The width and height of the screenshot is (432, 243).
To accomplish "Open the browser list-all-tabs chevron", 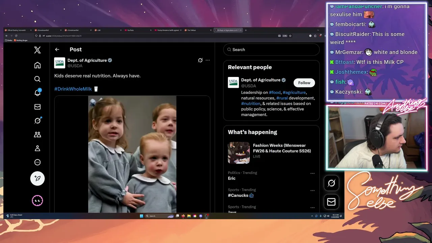I will click(318, 30).
